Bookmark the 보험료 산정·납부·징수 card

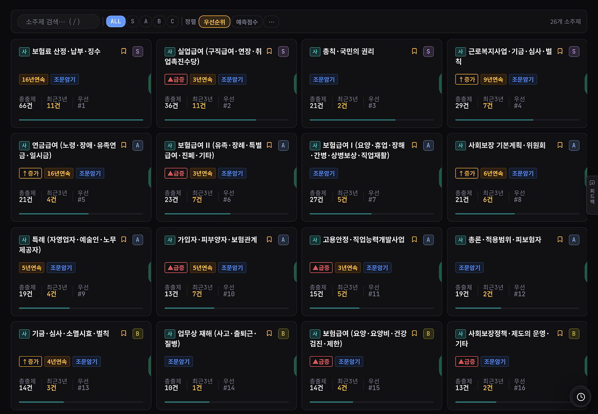124,51
